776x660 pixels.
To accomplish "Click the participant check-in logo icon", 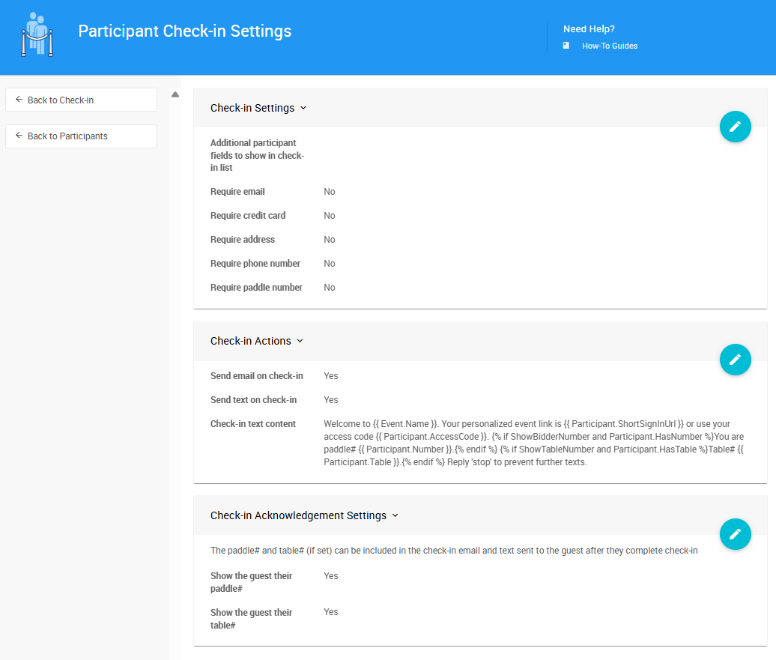I will click(37, 34).
